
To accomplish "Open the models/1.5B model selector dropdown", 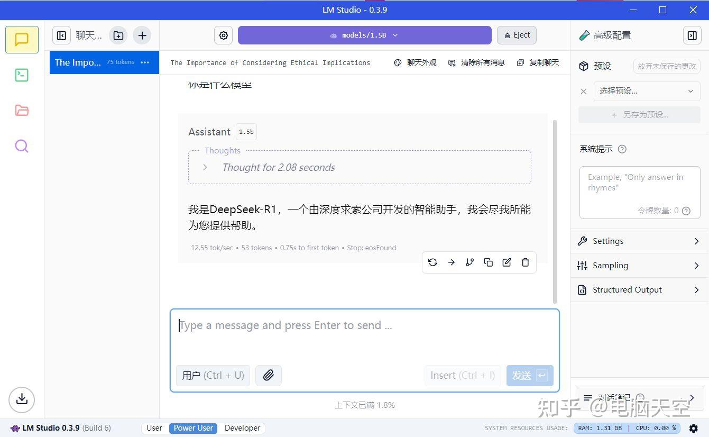I will (364, 35).
